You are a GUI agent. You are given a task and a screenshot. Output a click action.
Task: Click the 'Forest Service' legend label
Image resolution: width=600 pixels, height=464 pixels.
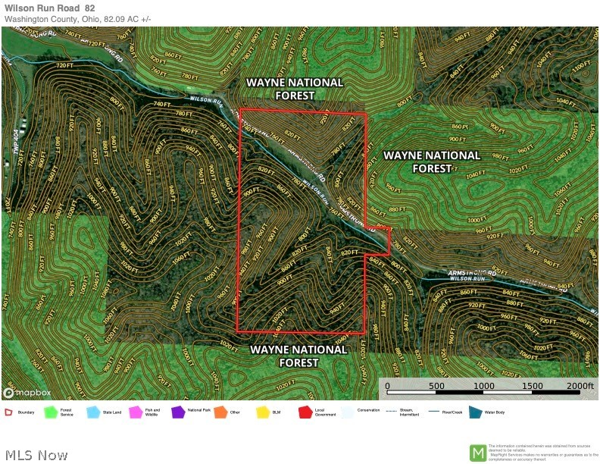point(66,412)
